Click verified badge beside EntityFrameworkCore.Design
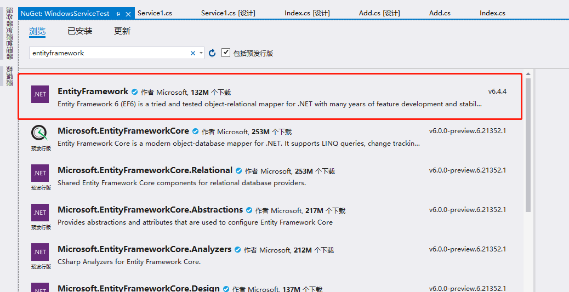Viewport: 569px width, 292px height. coord(226,289)
